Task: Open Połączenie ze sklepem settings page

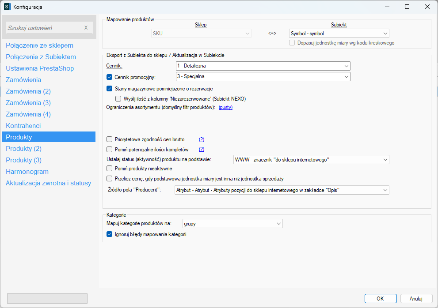Action: 39,45
